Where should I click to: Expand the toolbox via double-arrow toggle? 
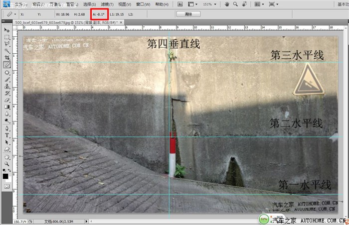3,21
